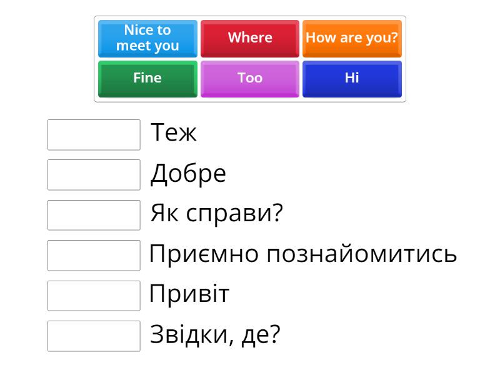Viewport: 500px width, 375px height.
Task: Click the "Теж" label text
Action: tap(174, 133)
